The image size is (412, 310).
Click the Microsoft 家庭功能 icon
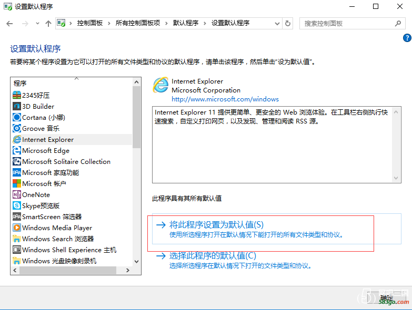[x=17, y=172]
